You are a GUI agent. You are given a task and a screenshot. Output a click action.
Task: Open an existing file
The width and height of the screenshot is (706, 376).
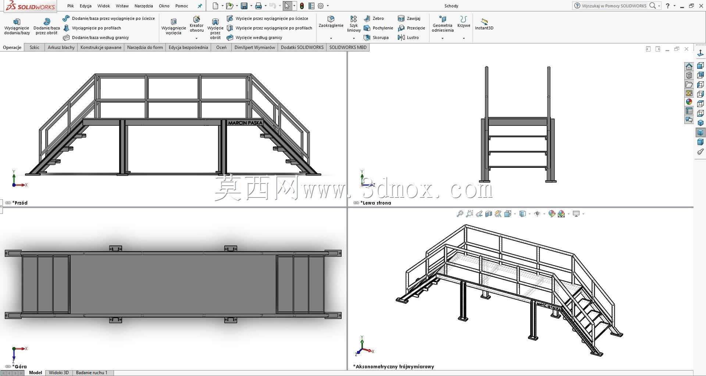point(229,6)
